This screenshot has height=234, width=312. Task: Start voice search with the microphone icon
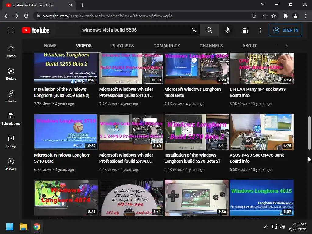coord(227,30)
